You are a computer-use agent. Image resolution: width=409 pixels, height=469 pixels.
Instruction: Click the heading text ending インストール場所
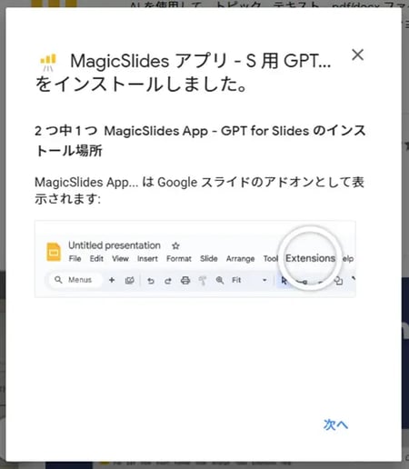[201, 141]
